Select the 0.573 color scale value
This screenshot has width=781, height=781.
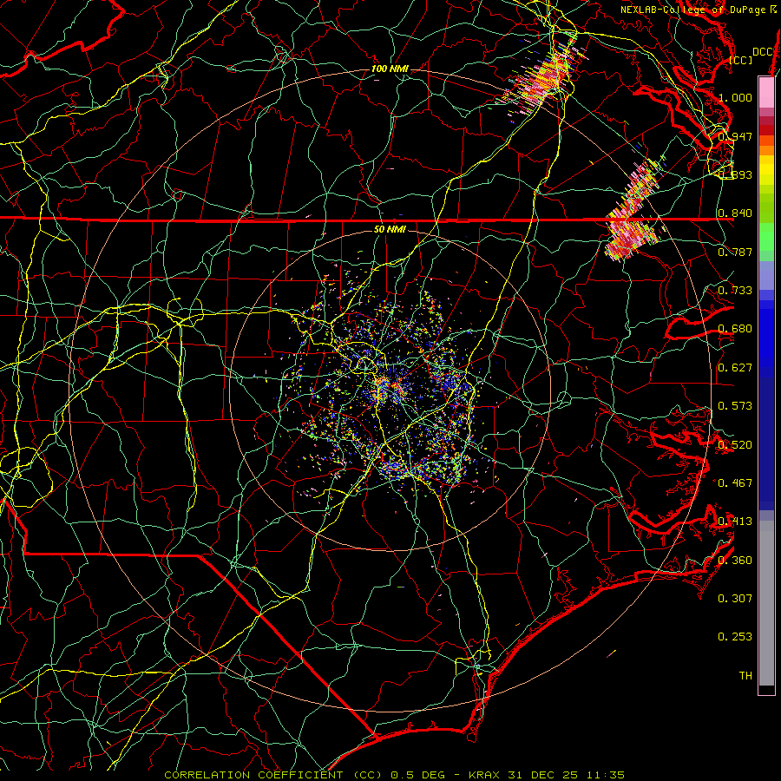point(735,406)
